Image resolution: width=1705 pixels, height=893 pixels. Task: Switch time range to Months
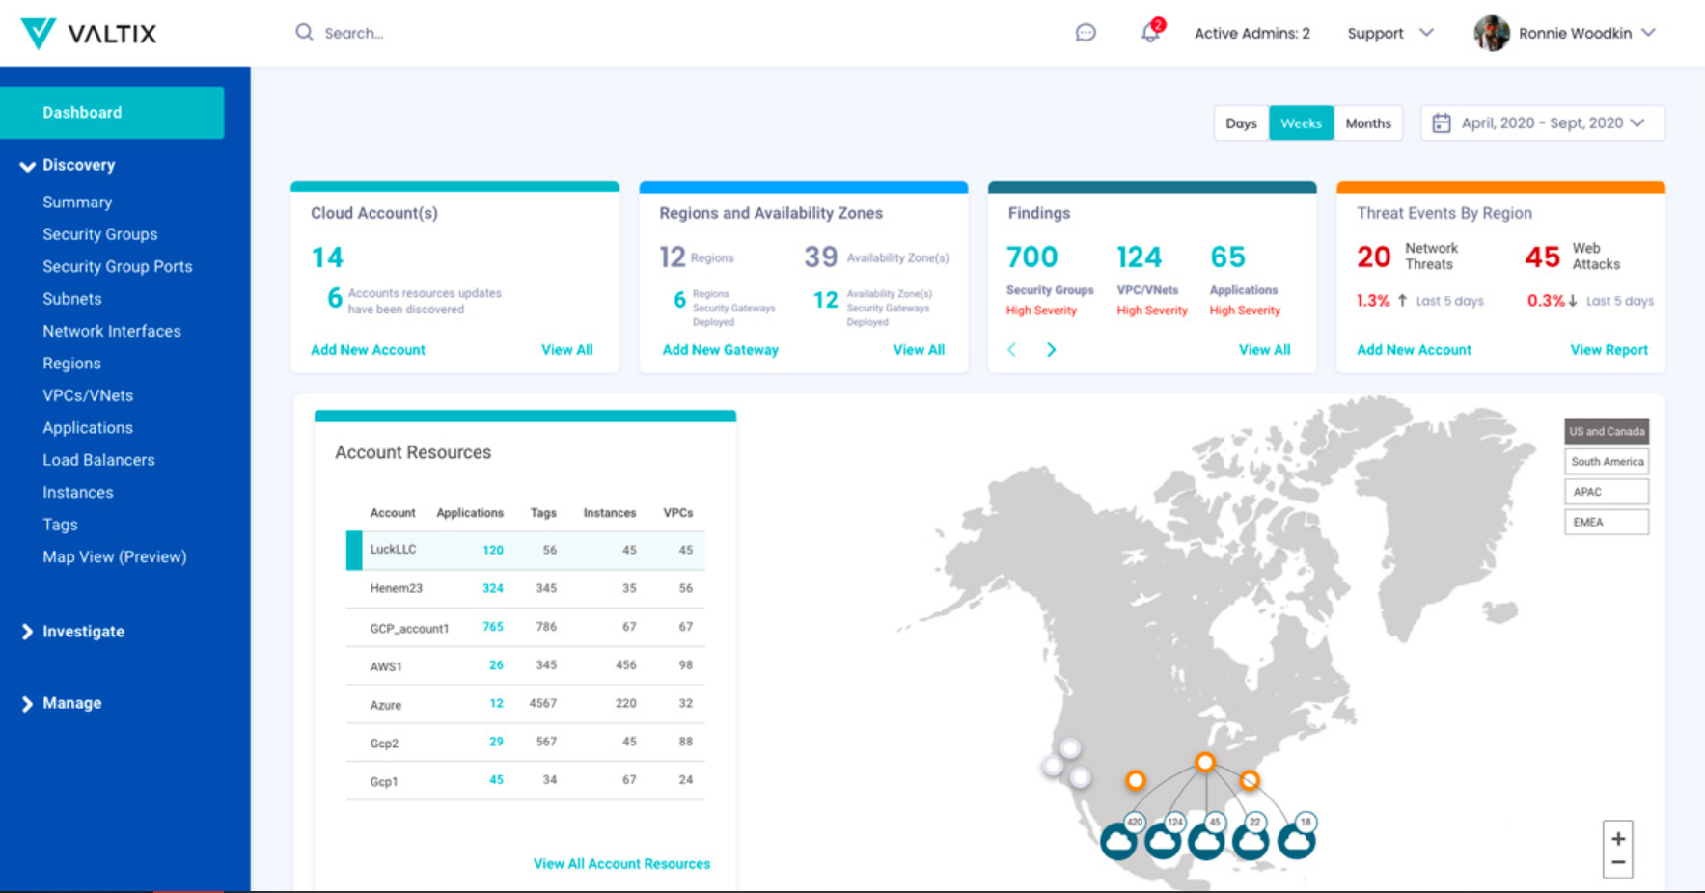1368,123
